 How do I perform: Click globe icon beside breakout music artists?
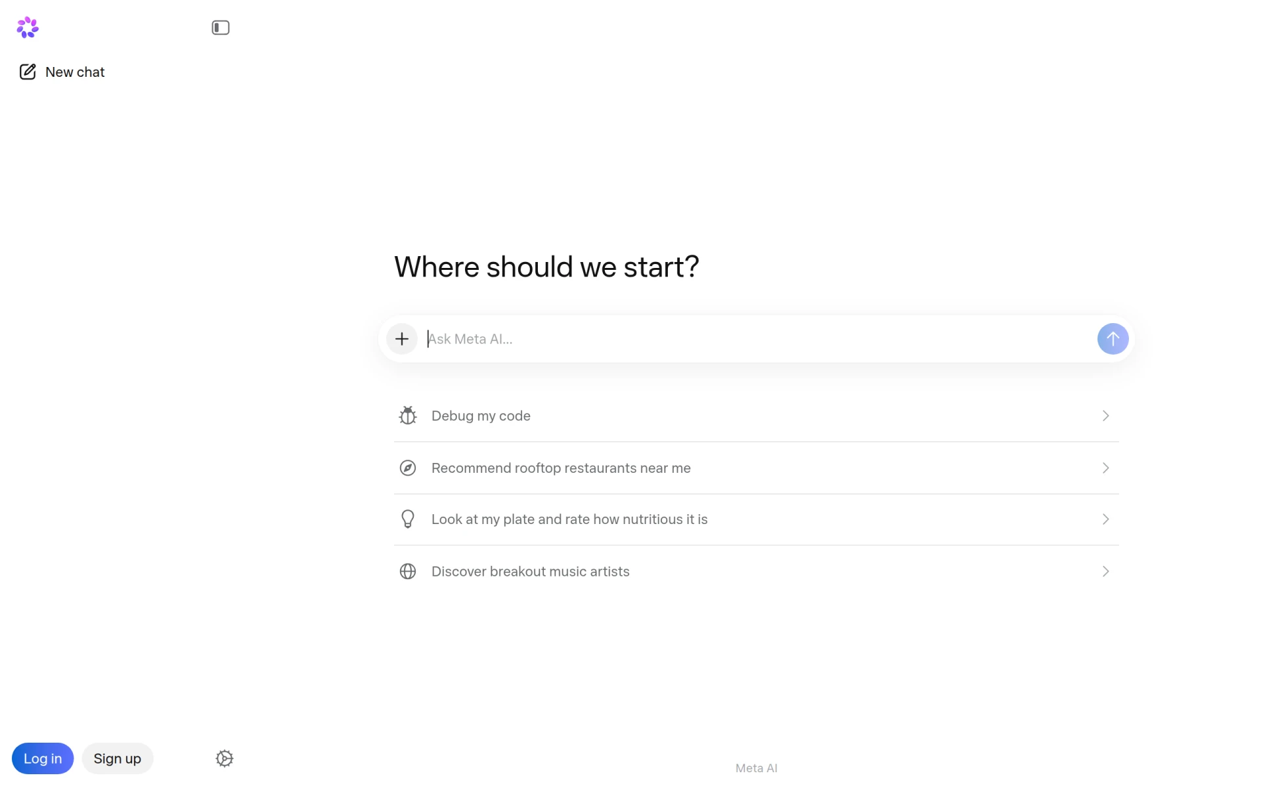408,571
